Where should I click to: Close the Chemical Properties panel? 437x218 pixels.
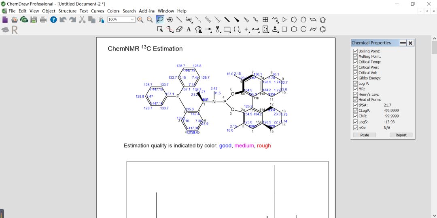(411, 43)
